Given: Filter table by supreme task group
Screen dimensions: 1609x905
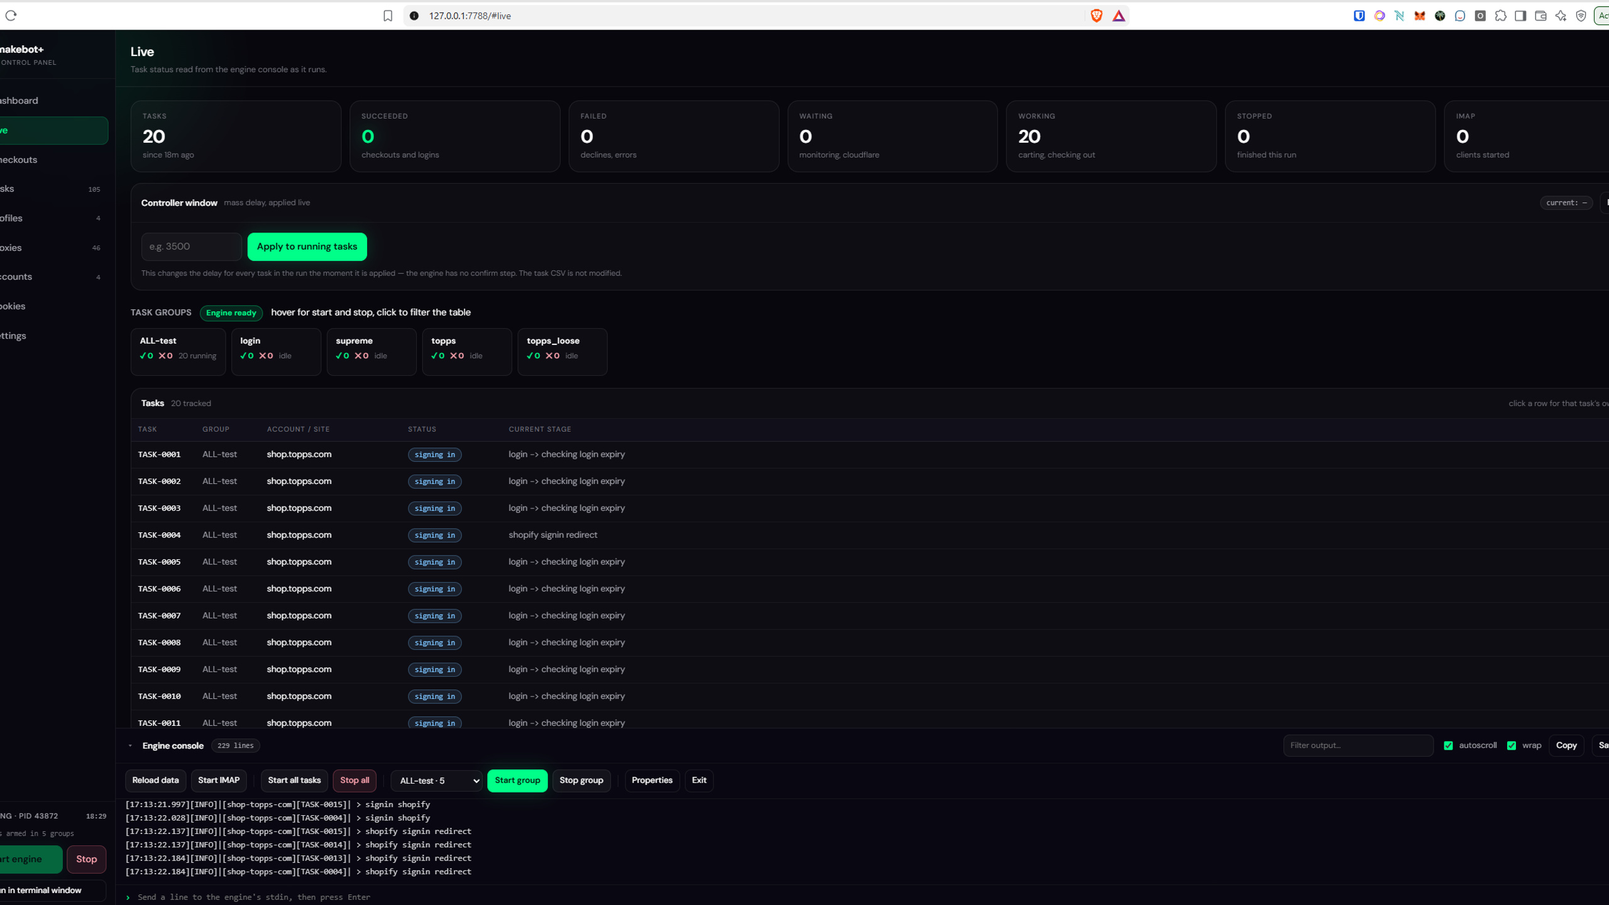Looking at the screenshot, I should [371, 351].
